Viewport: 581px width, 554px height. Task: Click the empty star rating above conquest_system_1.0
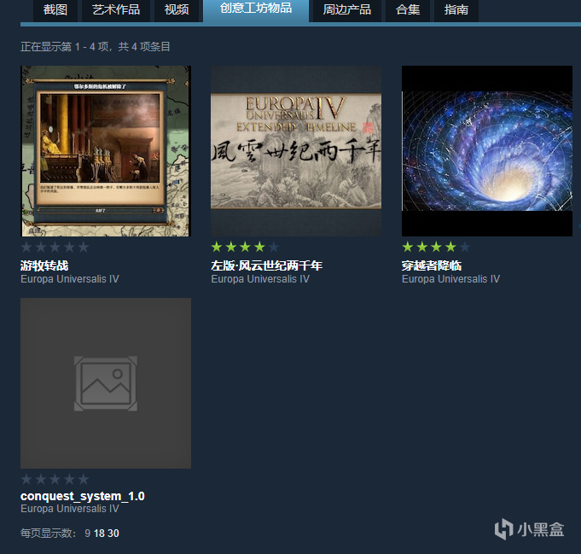tap(55, 479)
